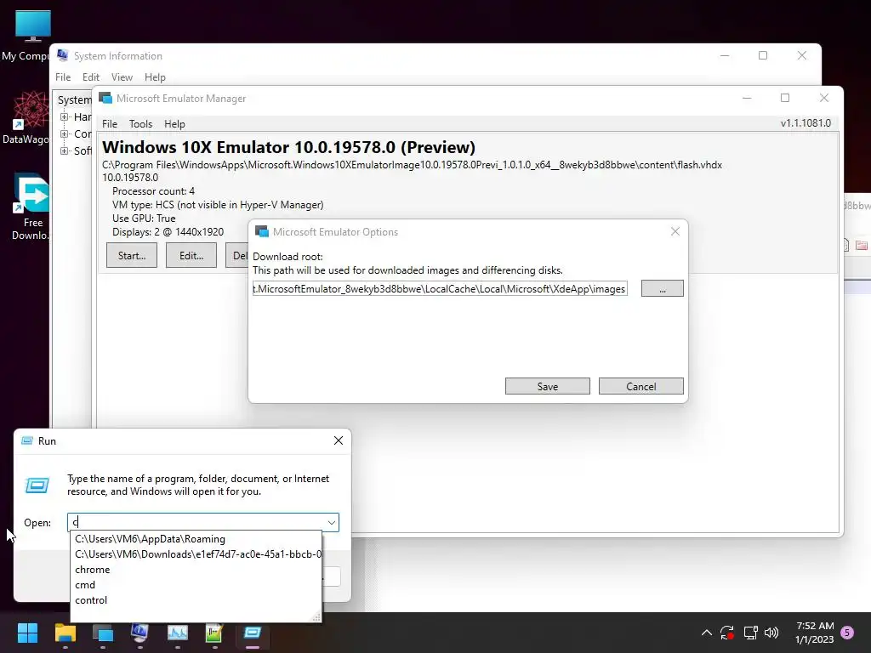Click the Emulator Manager title bar icon

[105, 99]
